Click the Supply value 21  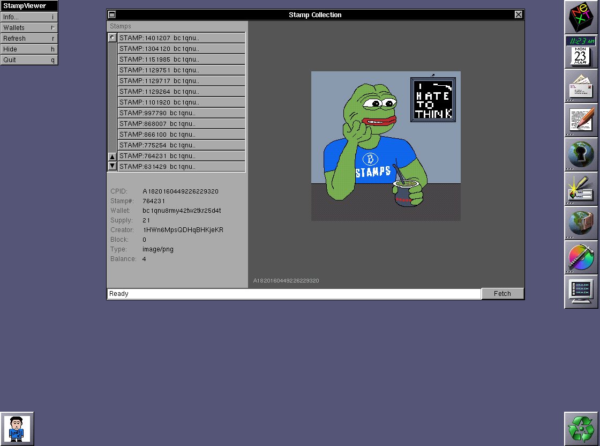tap(146, 220)
